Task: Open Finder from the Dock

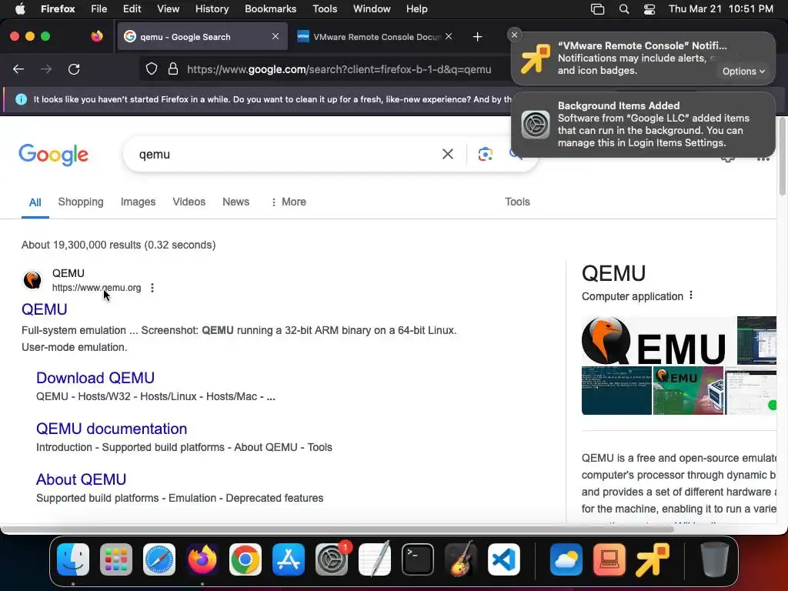Action: pyautogui.click(x=73, y=559)
